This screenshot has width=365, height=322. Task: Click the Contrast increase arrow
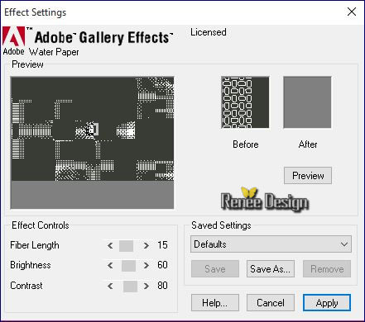click(x=146, y=286)
